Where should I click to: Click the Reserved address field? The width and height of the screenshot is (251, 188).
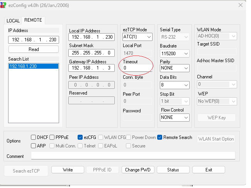pyautogui.click(x=92, y=100)
